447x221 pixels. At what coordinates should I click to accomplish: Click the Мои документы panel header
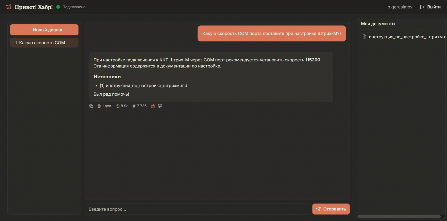(378, 24)
